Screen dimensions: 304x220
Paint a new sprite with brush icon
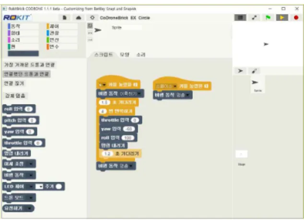click(x=254, y=71)
